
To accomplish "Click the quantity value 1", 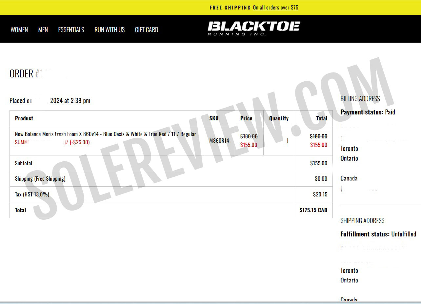I will point(288,141).
